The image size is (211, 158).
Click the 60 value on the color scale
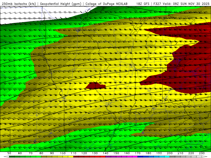tap(20, 153)
